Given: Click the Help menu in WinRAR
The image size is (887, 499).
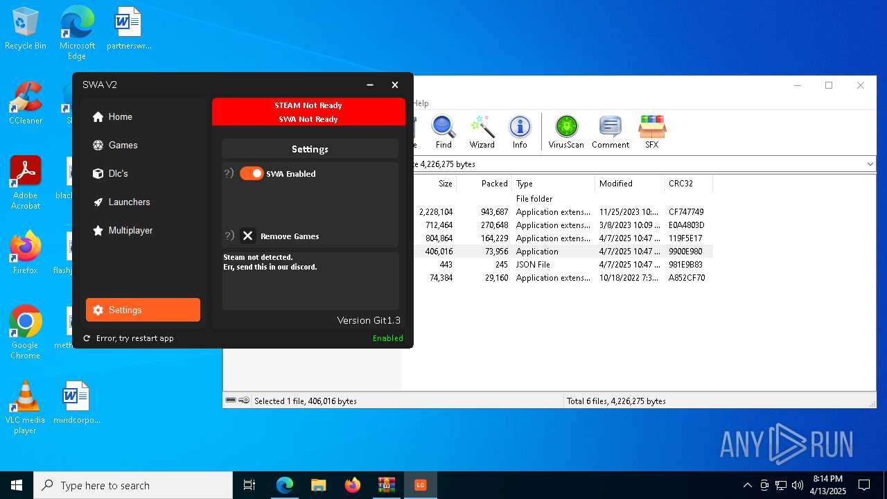Looking at the screenshot, I should pos(421,103).
